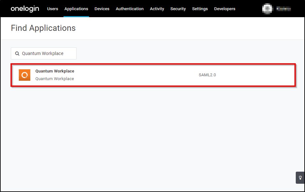Image resolution: width=305 pixels, height=192 pixels.
Task: Click the search magnifier icon
Action: coord(17,53)
